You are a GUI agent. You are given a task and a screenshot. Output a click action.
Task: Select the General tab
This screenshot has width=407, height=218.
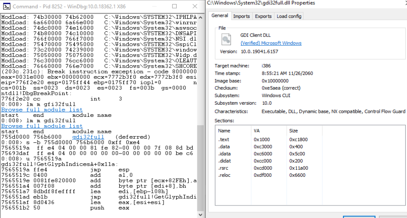pos(220,16)
